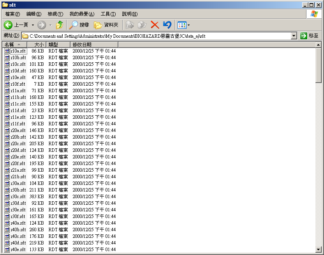The height and width of the screenshot is (255, 324).
Task: Sort by 修改日期 column header
Action: tap(94, 44)
